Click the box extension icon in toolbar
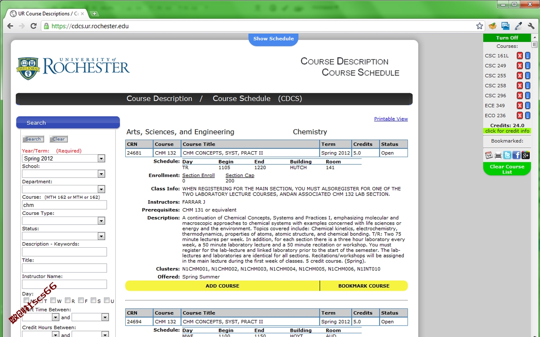The width and height of the screenshot is (540, 337). point(492,26)
